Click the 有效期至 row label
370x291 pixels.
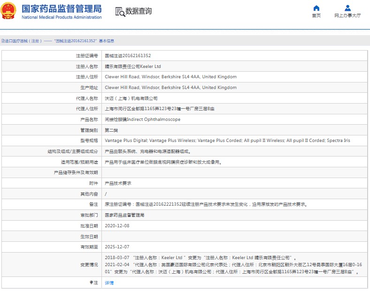(89, 247)
